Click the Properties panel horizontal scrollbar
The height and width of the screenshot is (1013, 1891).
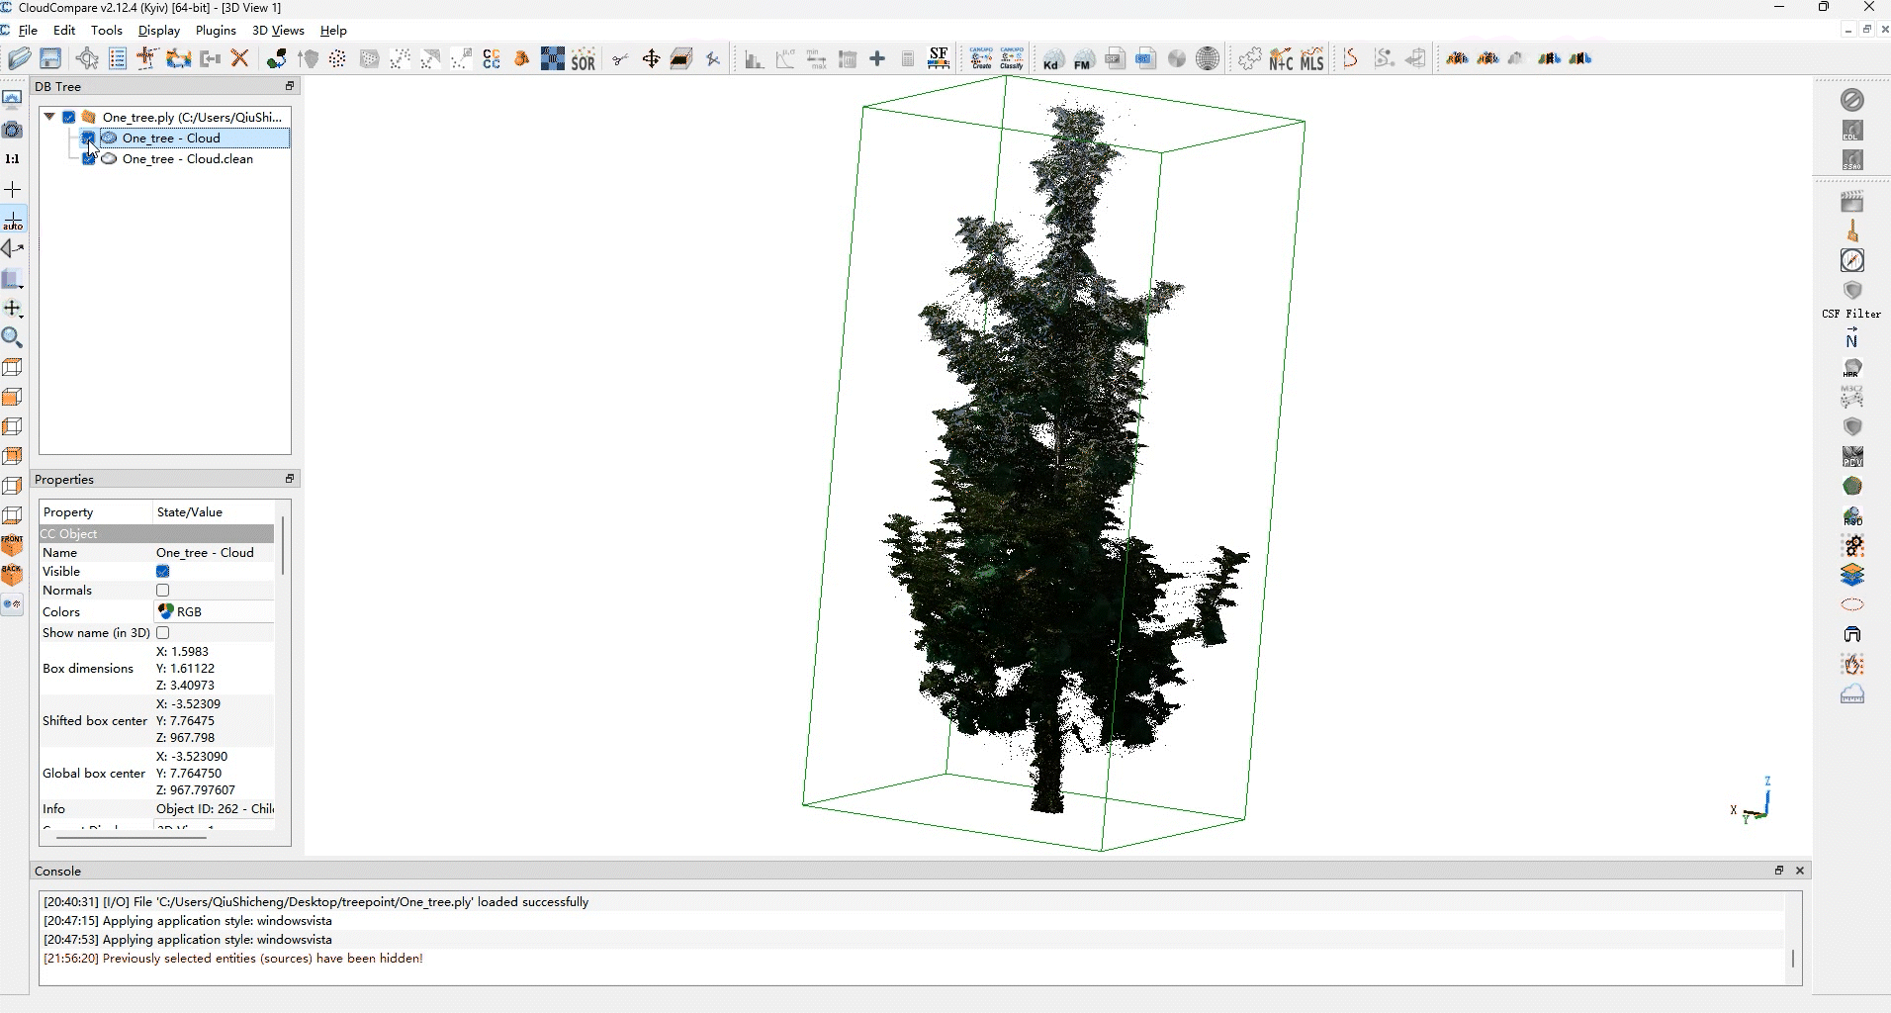(132, 837)
